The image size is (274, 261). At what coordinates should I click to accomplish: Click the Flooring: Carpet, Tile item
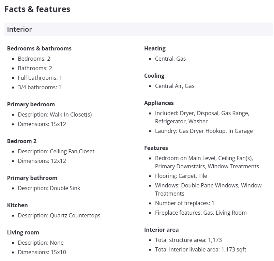click(181, 176)
